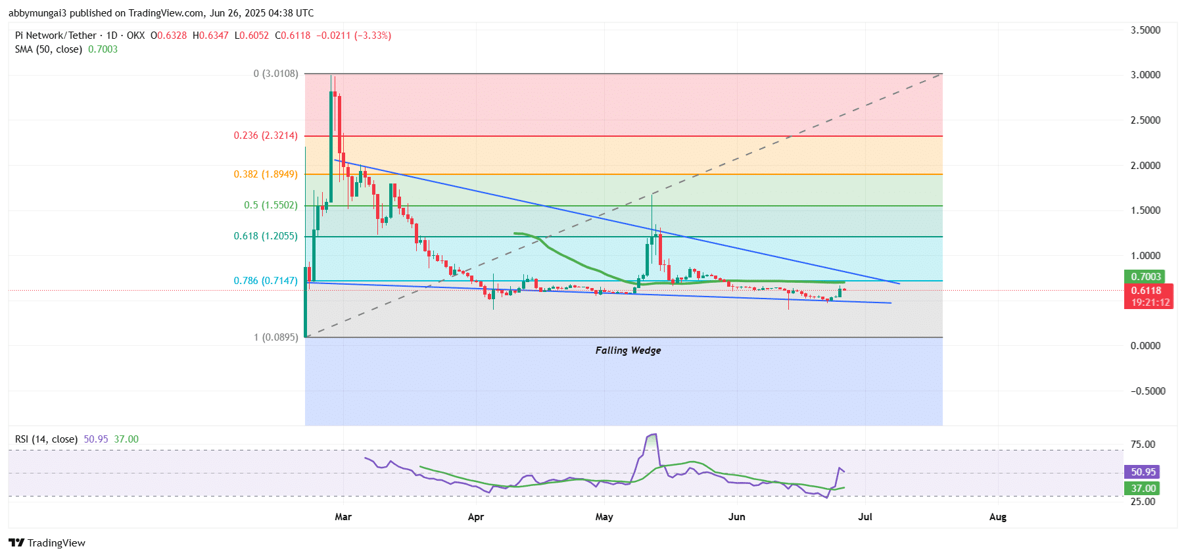Click the Mar label on time axis
Viewport: 1186px width, 557px height.
pos(343,517)
